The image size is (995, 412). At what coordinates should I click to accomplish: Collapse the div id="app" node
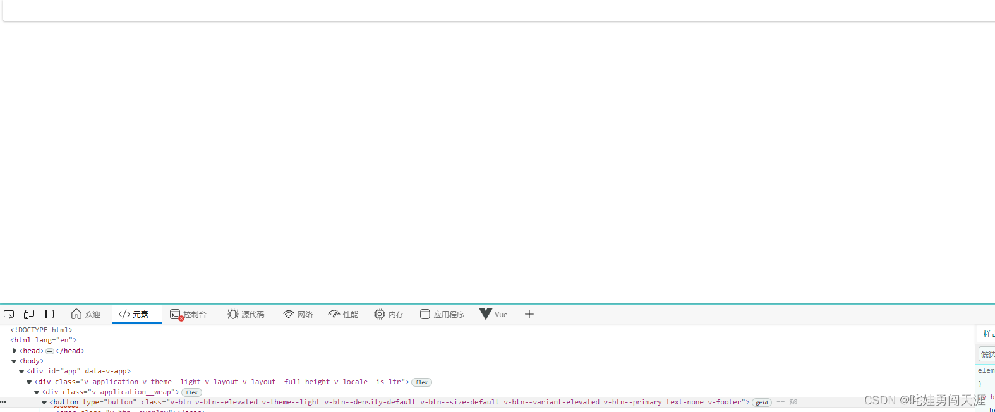click(21, 372)
